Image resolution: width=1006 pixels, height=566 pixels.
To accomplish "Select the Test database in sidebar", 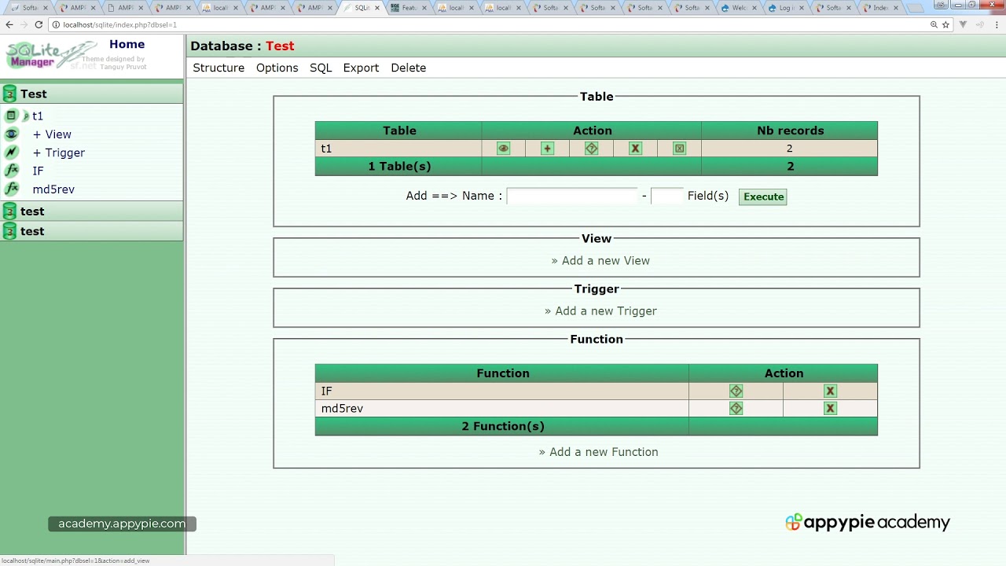I will [34, 94].
